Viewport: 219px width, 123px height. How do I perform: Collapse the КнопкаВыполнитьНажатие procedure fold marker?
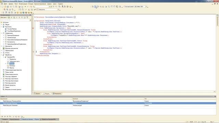(x=35, y=17)
